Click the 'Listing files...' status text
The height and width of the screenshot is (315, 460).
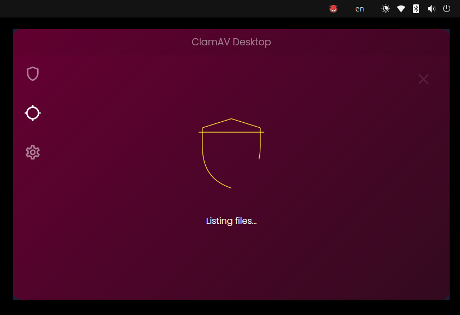click(231, 221)
